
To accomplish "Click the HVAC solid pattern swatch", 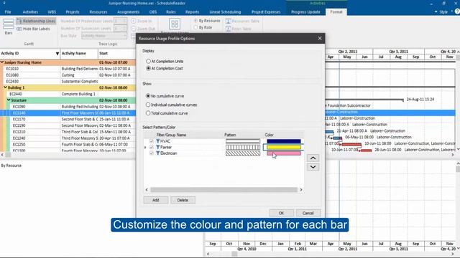I will (243, 141).
